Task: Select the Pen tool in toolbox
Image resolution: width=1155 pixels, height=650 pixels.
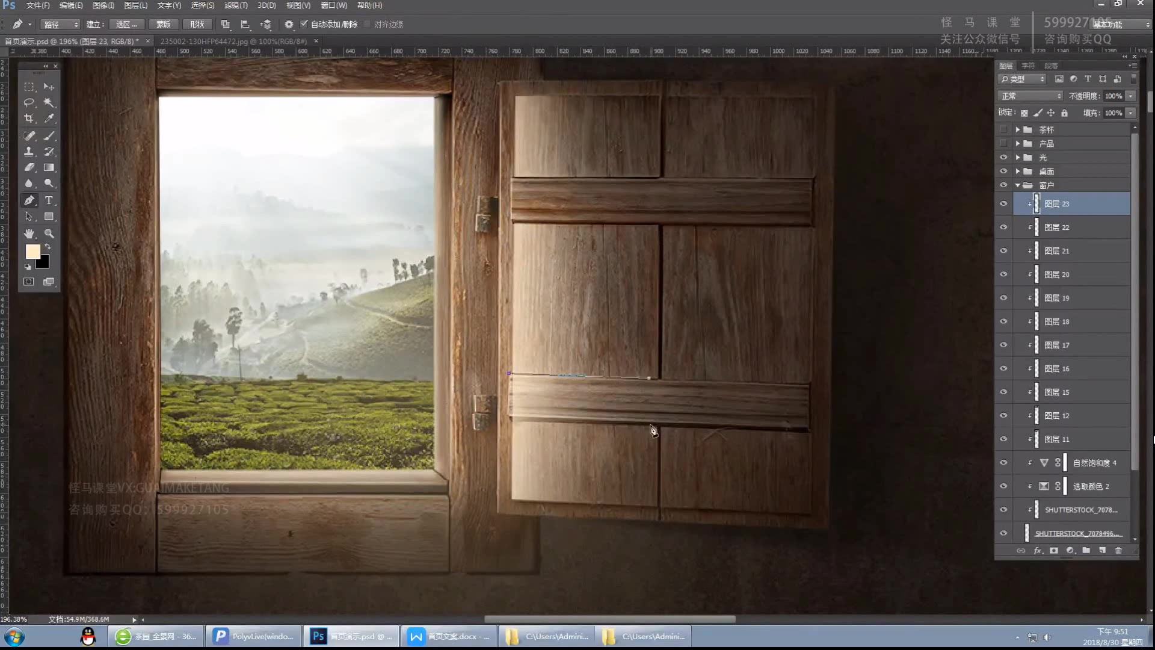Action: click(x=29, y=200)
